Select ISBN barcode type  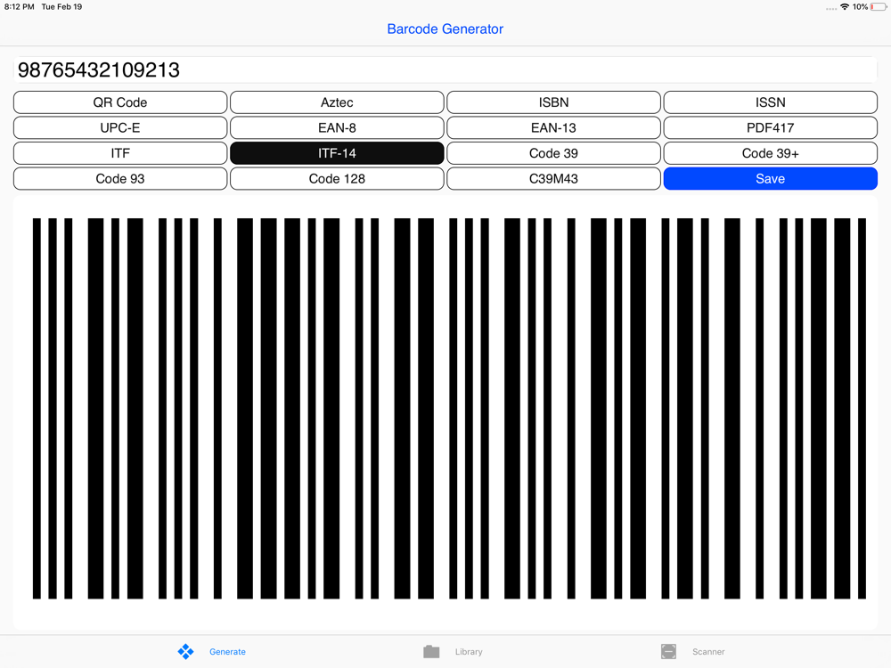pos(553,102)
